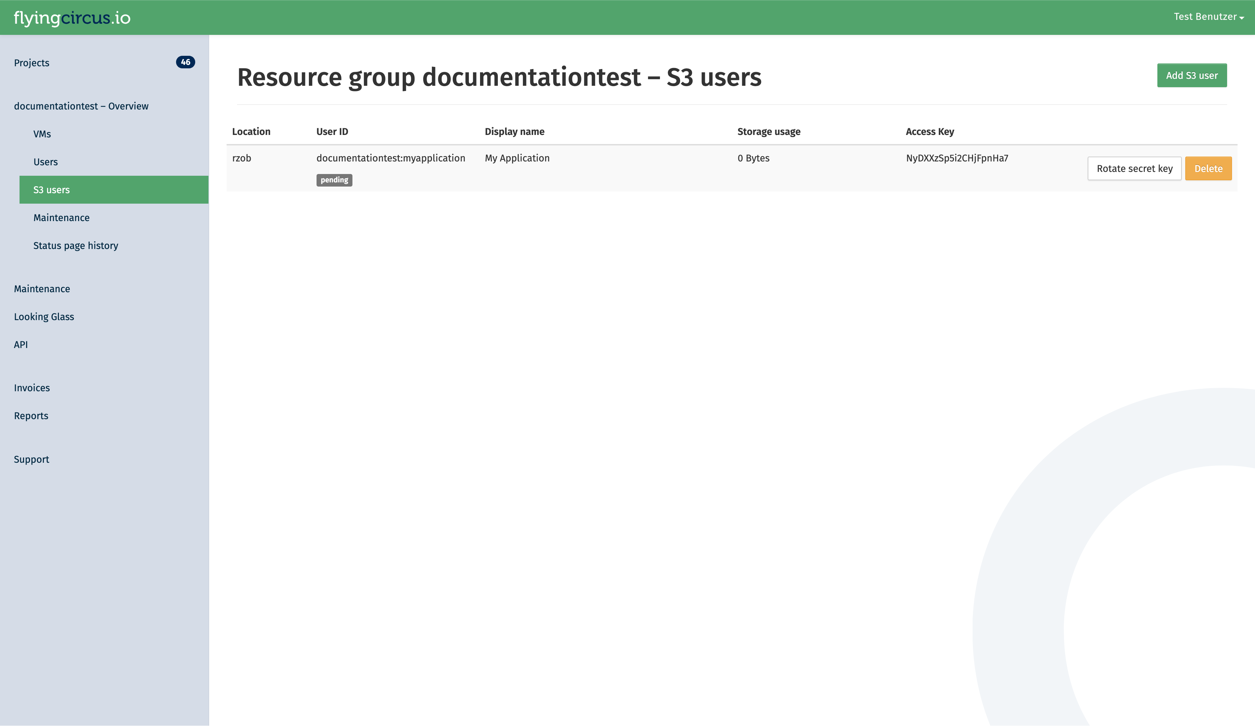Select the VMs navigation icon
This screenshot has width=1255, height=726.
(41, 134)
